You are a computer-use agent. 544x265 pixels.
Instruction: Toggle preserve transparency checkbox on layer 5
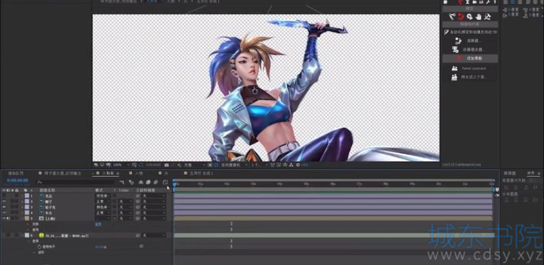[x=114, y=218]
